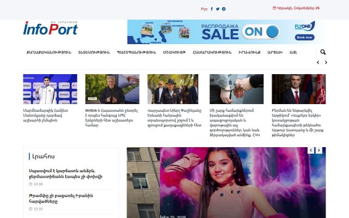The height and width of the screenshot is (218, 349).
Task: Click the clock icon next to 10:39
Action: click(x=31, y=184)
